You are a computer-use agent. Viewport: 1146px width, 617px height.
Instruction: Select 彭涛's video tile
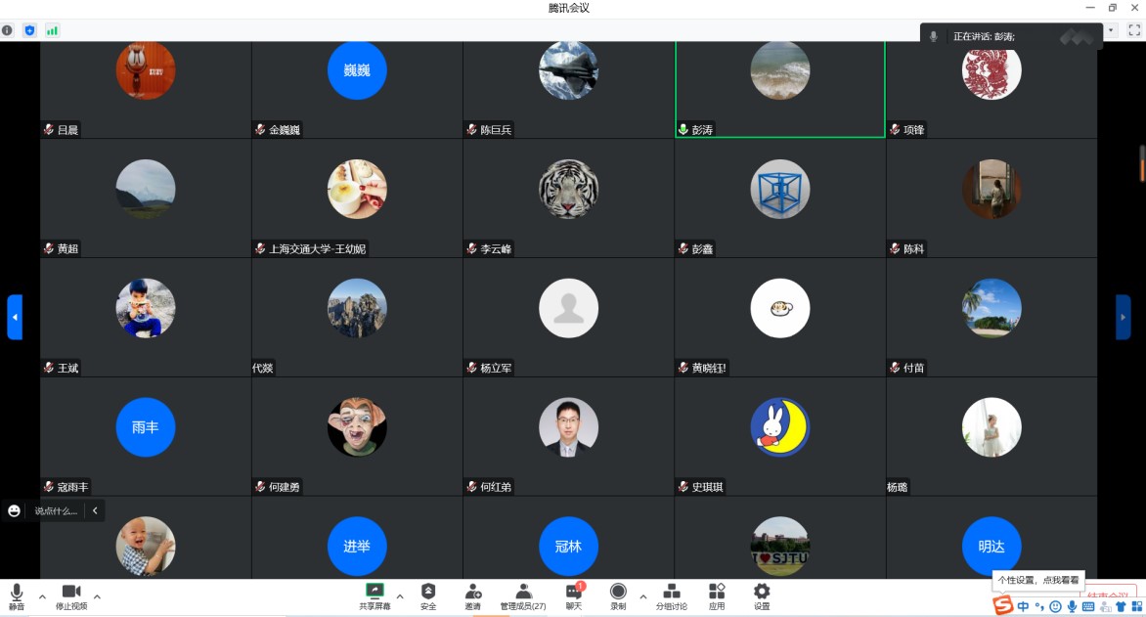[779, 88]
